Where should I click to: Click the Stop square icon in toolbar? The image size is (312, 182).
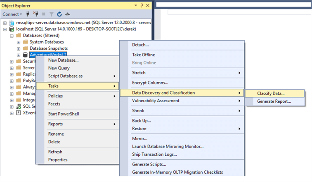point(44,14)
